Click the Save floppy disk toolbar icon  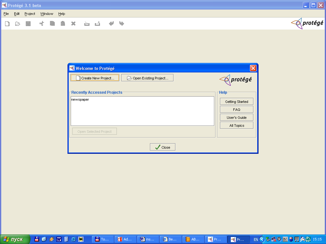click(28, 24)
